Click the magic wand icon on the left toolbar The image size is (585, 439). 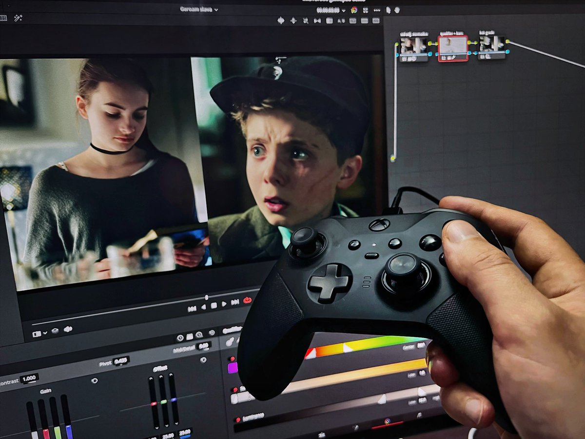(18, 18)
